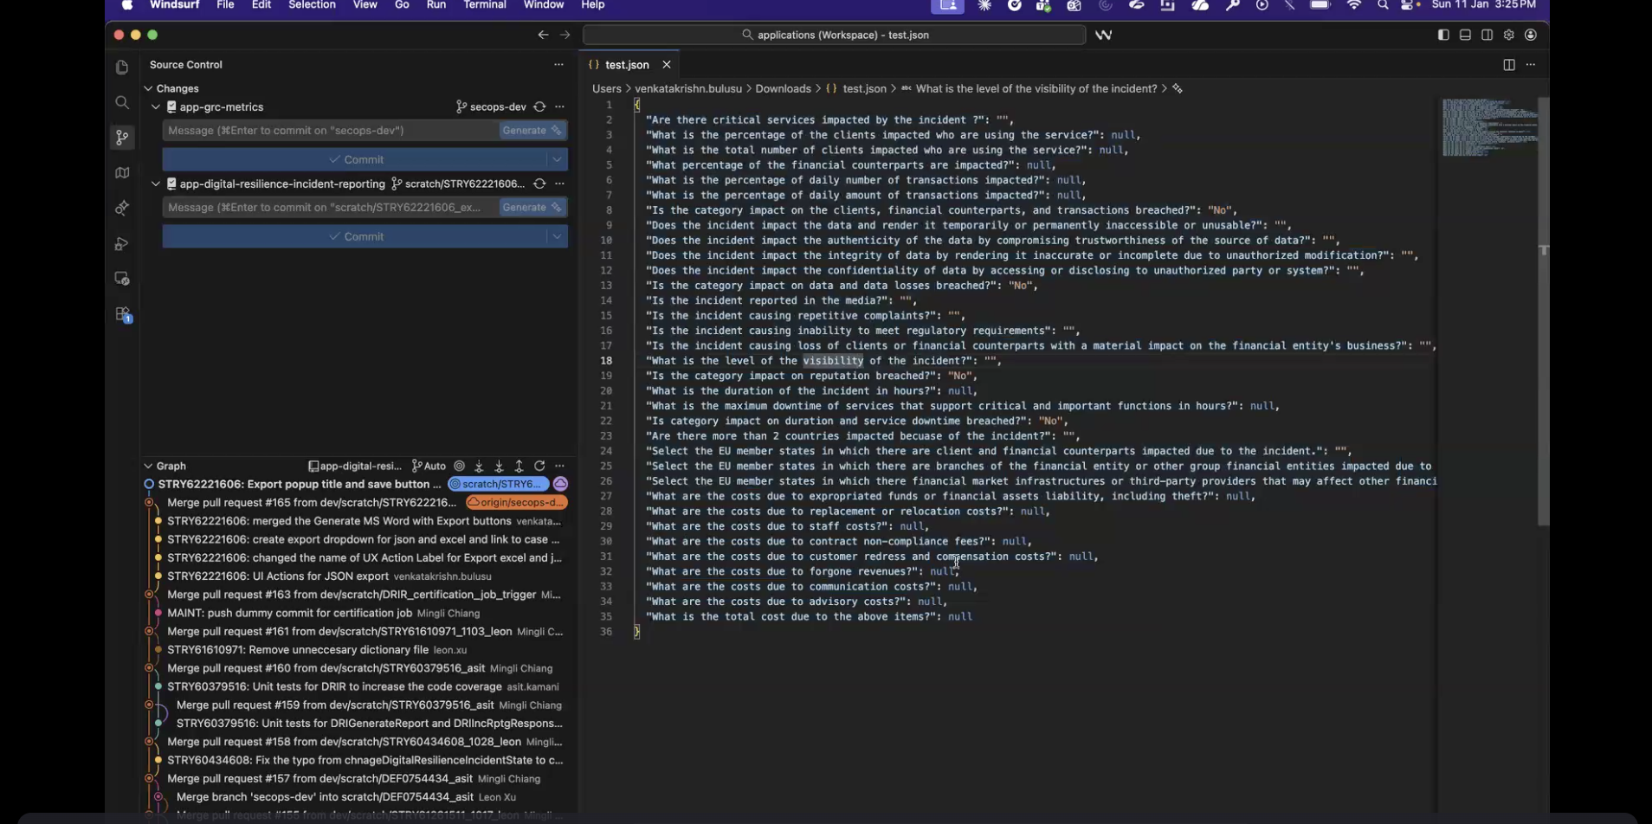Change Graph repository app-digital-resi selector
This screenshot has width=1652, height=824.
coord(355,466)
